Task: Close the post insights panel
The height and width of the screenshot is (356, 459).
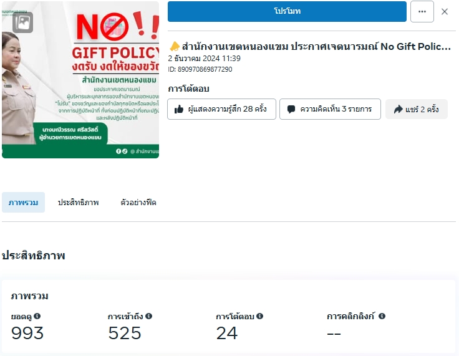Action: [x=445, y=11]
